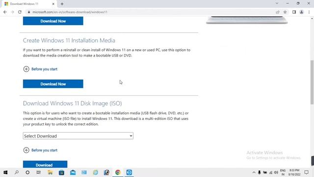Viewport: 314px width, 177px height.
Task: Open taskbar Search magnifier
Action: [x=17, y=173]
